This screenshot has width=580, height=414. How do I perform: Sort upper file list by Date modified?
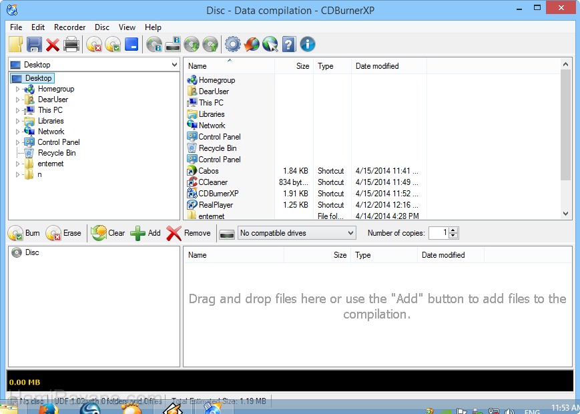coord(388,66)
